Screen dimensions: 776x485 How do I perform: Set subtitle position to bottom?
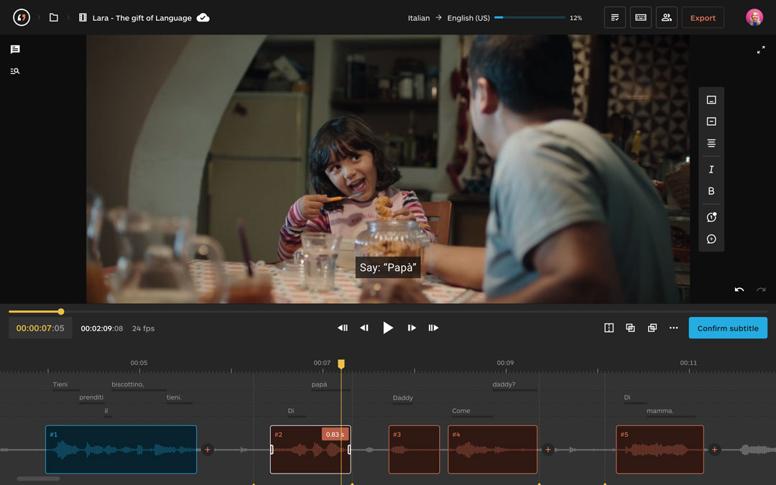pos(711,100)
